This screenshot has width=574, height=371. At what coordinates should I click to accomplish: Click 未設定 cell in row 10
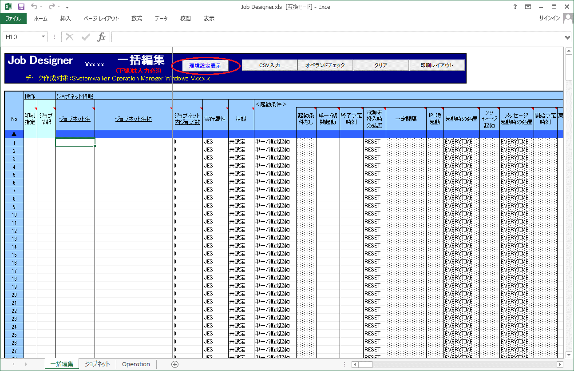click(241, 214)
